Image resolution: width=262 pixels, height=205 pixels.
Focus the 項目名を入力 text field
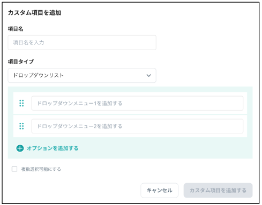[82, 43]
